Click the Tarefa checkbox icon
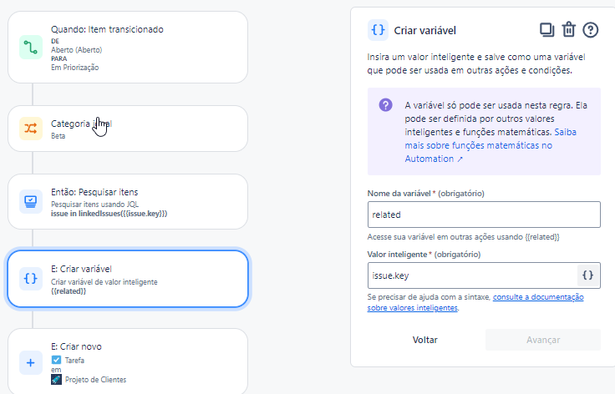Viewport: 615px width, 394px height. click(56, 360)
